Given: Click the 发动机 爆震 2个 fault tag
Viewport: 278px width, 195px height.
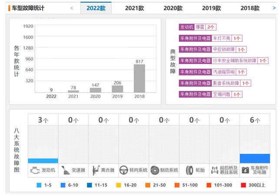Looking at the screenshot, I should click(x=198, y=27).
